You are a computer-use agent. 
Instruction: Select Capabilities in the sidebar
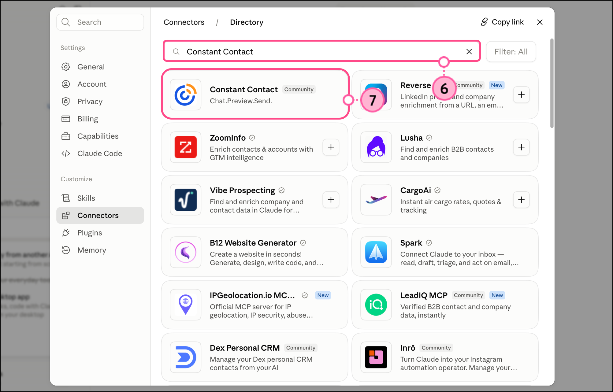(x=100, y=136)
